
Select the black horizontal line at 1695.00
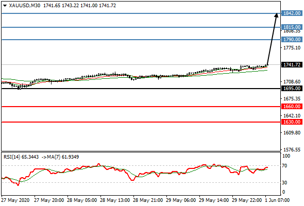(x=141, y=89)
